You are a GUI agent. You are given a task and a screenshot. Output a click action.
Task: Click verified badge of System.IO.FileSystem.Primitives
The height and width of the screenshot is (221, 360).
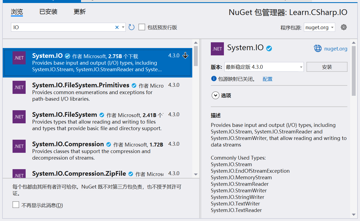pyautogui.click(x=134, y=85)
